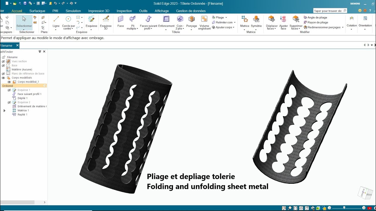Expand Redimensionner perçages dropdown options
This screenshot has height=211, width=376.
click(343, 28)
